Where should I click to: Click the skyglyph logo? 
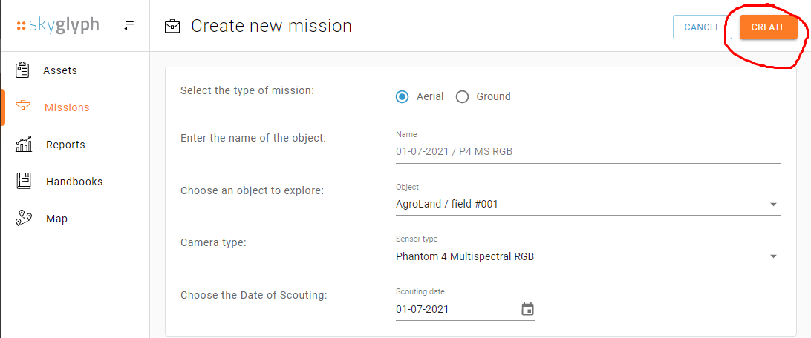point(58,26)
